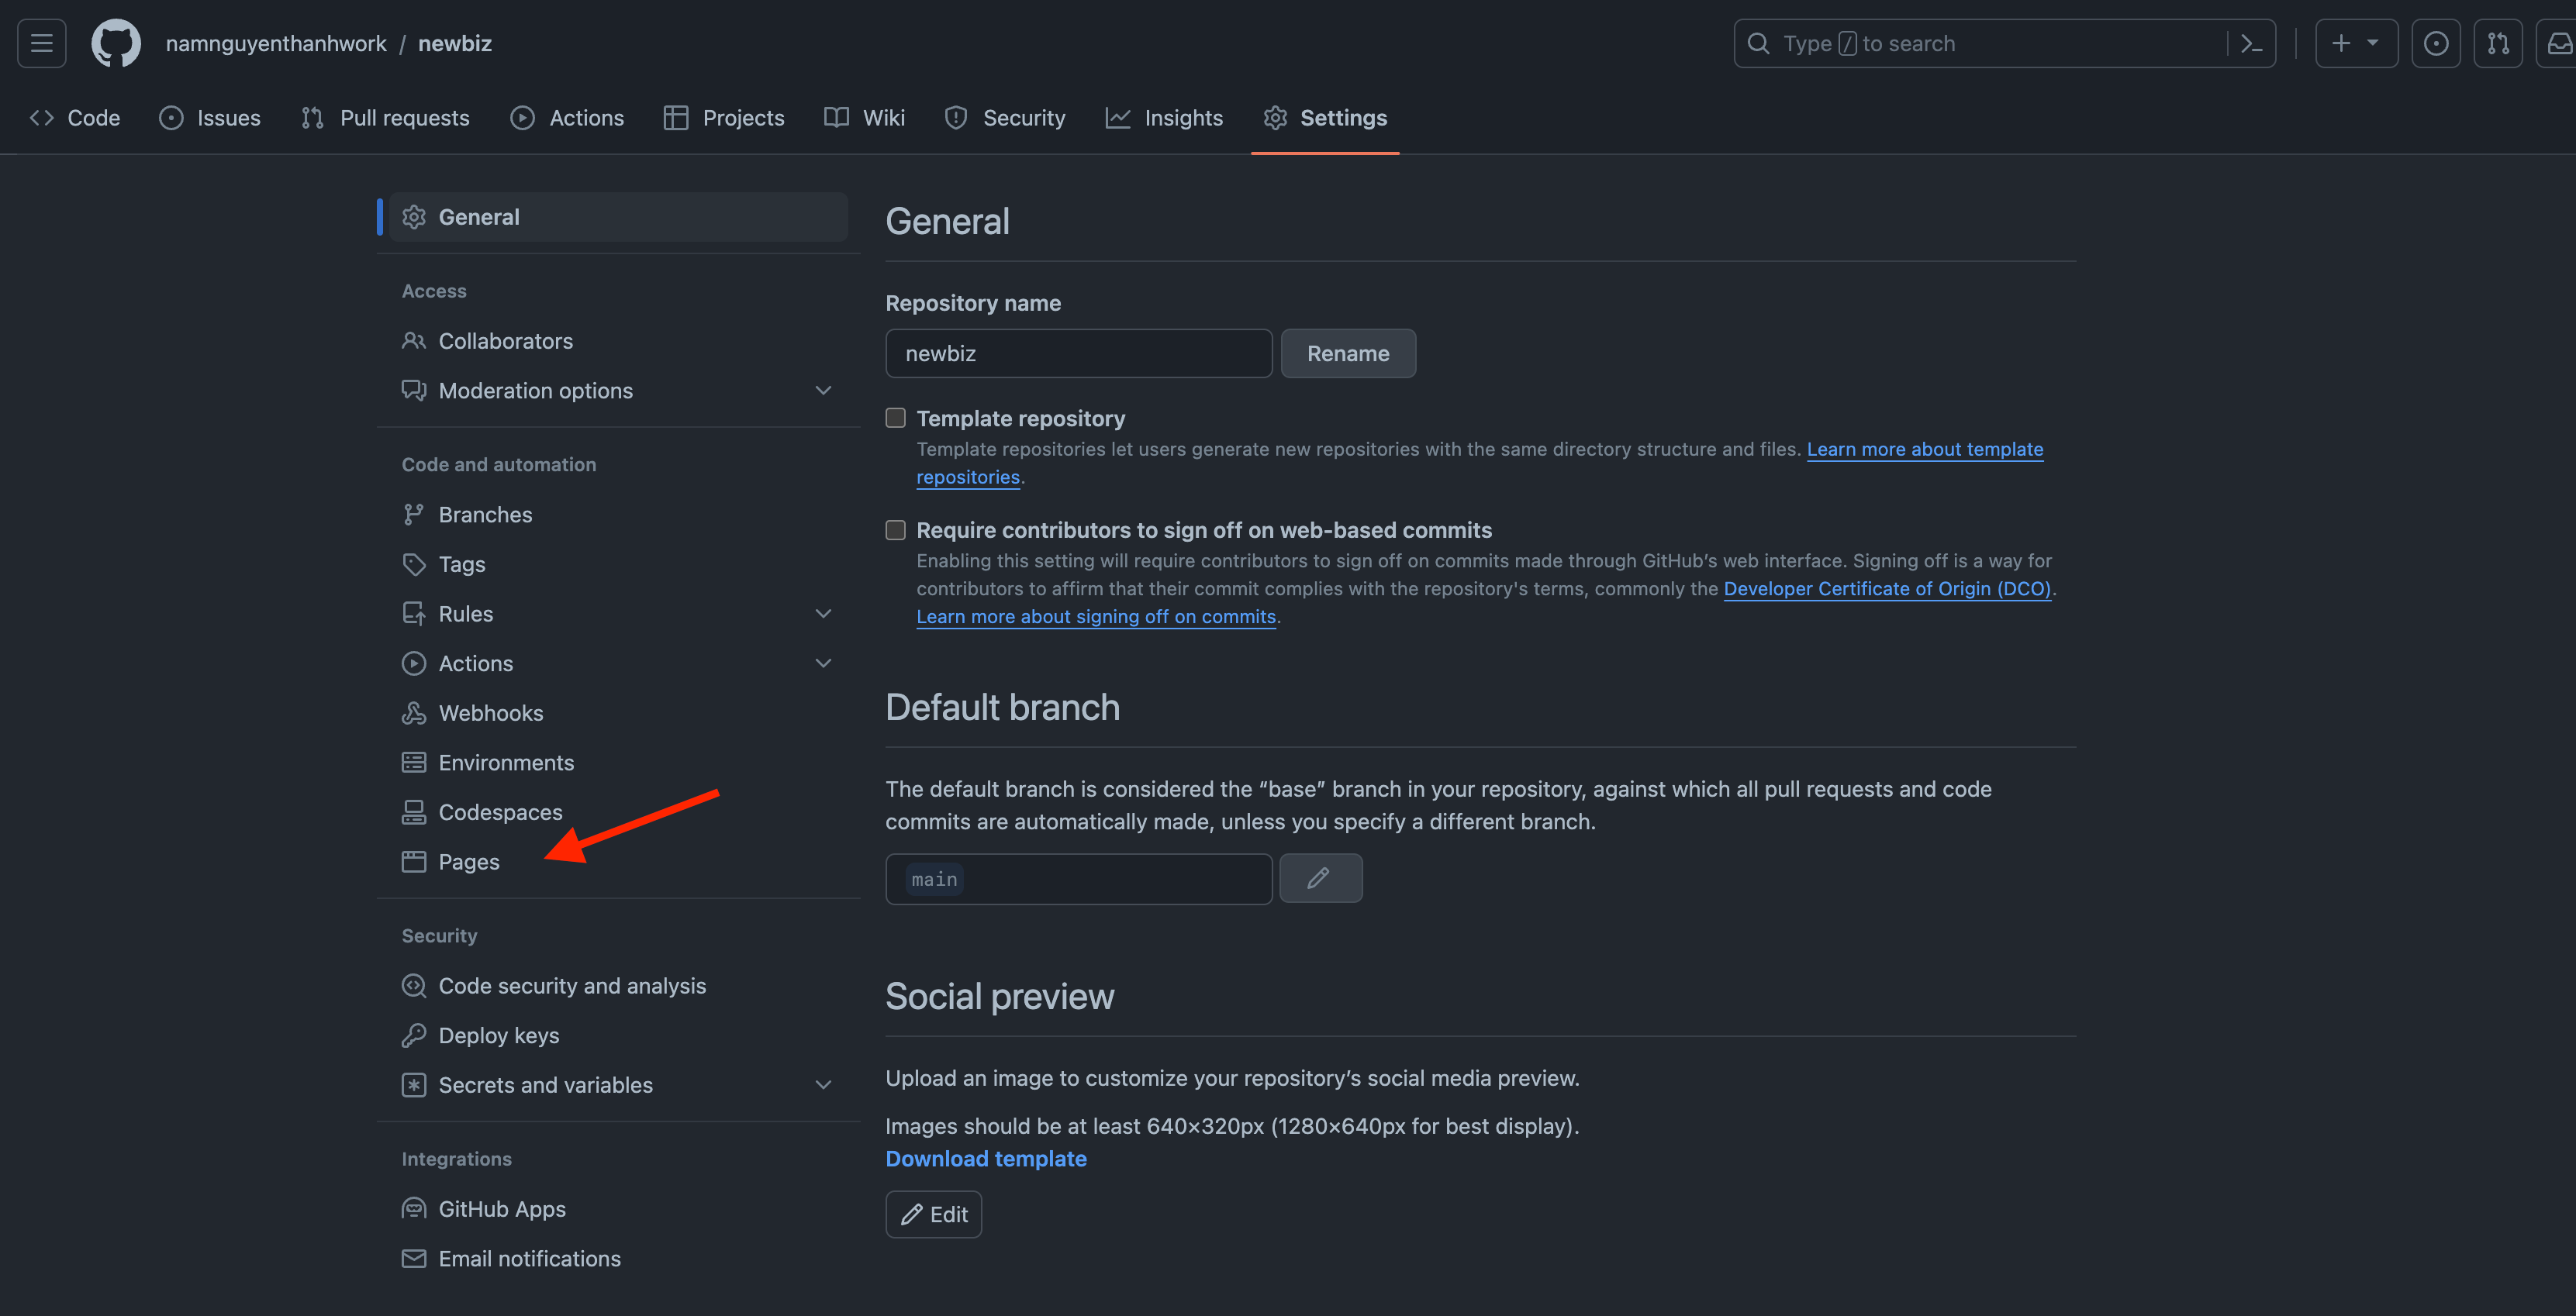Click the Tags label icon

(x=413, y=564)
